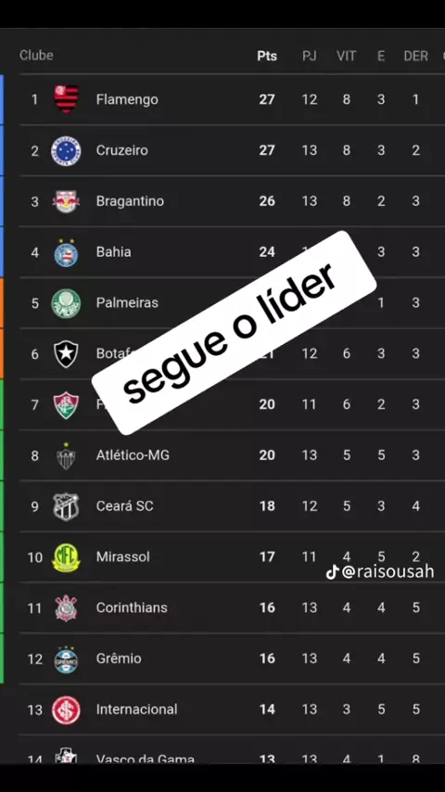Tap the Botafogo star shield logo
Screen dimensions: 445x792
click(x=66, y=353)
